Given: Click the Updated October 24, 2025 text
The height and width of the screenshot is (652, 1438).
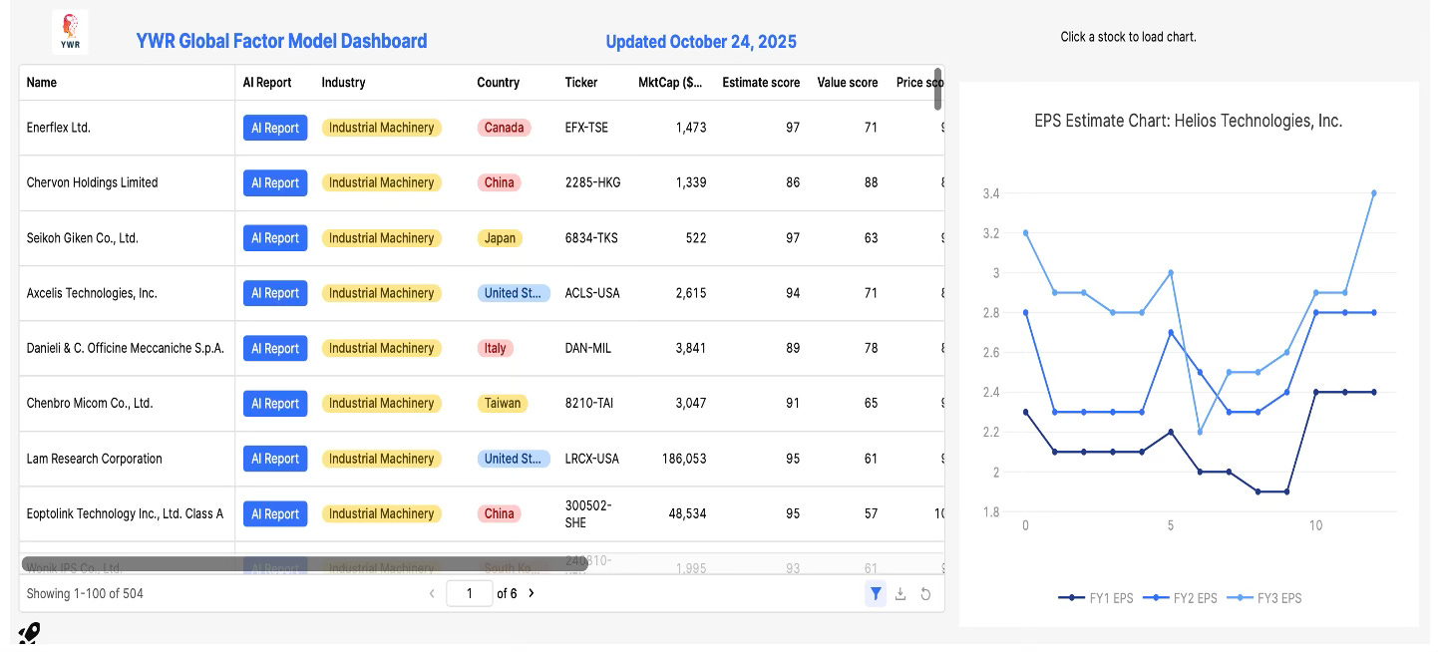Looking at the screenshot, I should 701,42.
